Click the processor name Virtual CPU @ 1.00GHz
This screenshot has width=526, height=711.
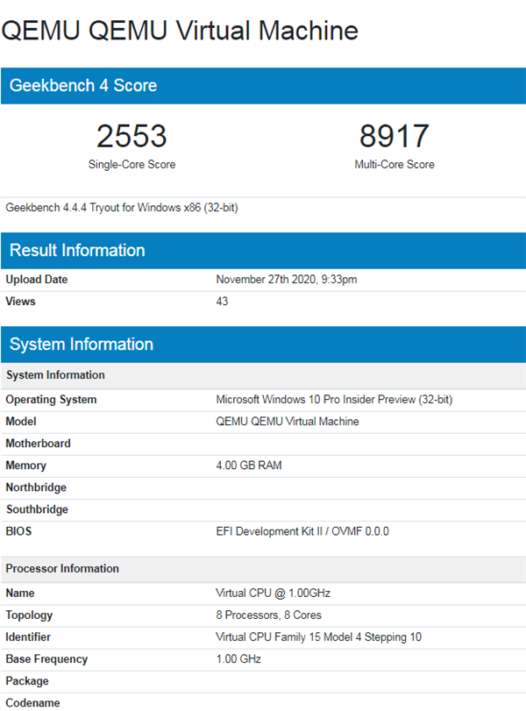pos(273,594)
